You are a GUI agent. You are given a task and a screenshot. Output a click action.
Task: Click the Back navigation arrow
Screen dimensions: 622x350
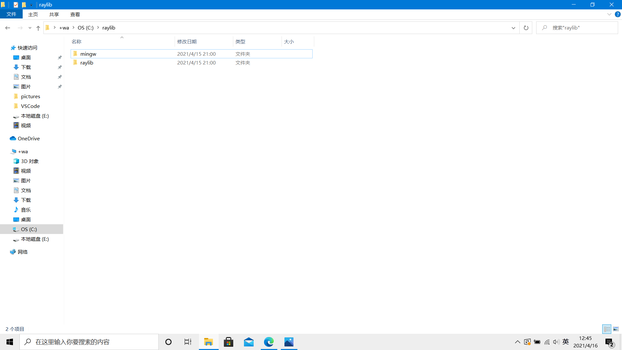click(x=8, y=28)
